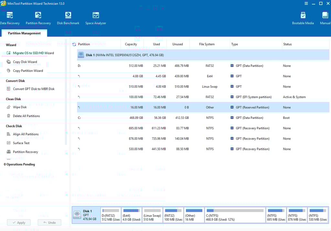Open the Copy Disk Wizard link
The width and height of the screenshot is (331, 231).
coord(25,62)
